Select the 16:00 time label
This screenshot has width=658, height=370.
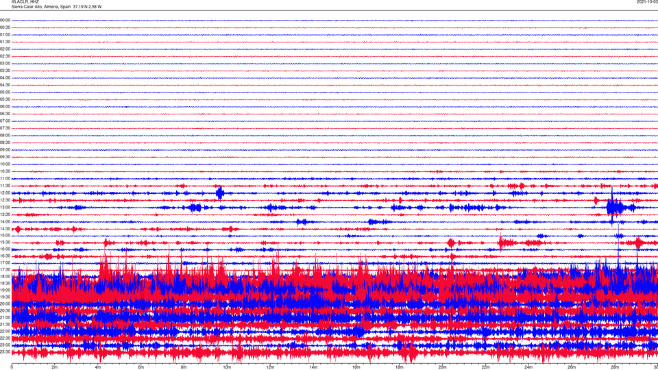[5, 249]
